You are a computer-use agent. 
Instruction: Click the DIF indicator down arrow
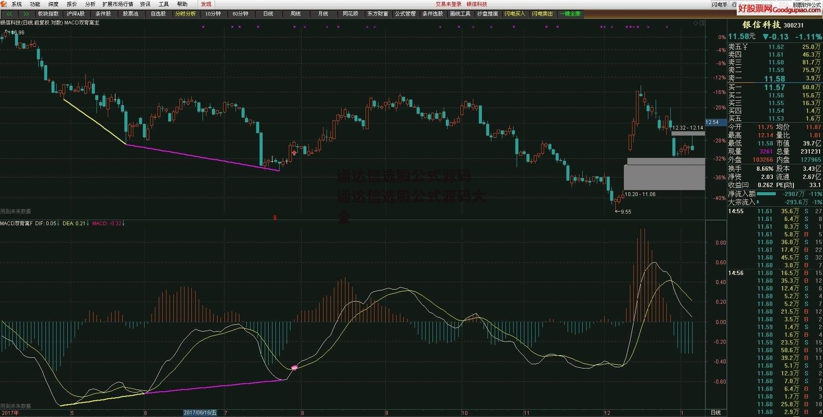[58, 223]
